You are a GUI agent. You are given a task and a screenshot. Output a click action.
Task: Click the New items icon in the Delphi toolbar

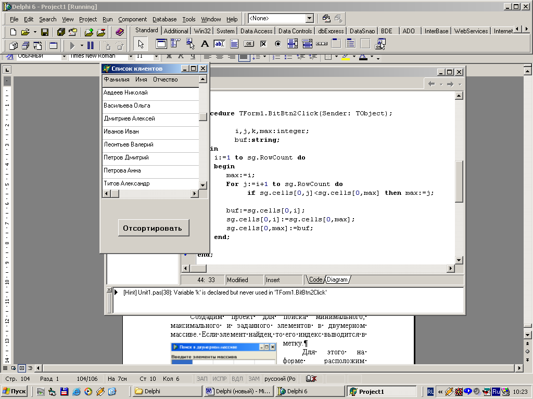(x=13, y=32)
